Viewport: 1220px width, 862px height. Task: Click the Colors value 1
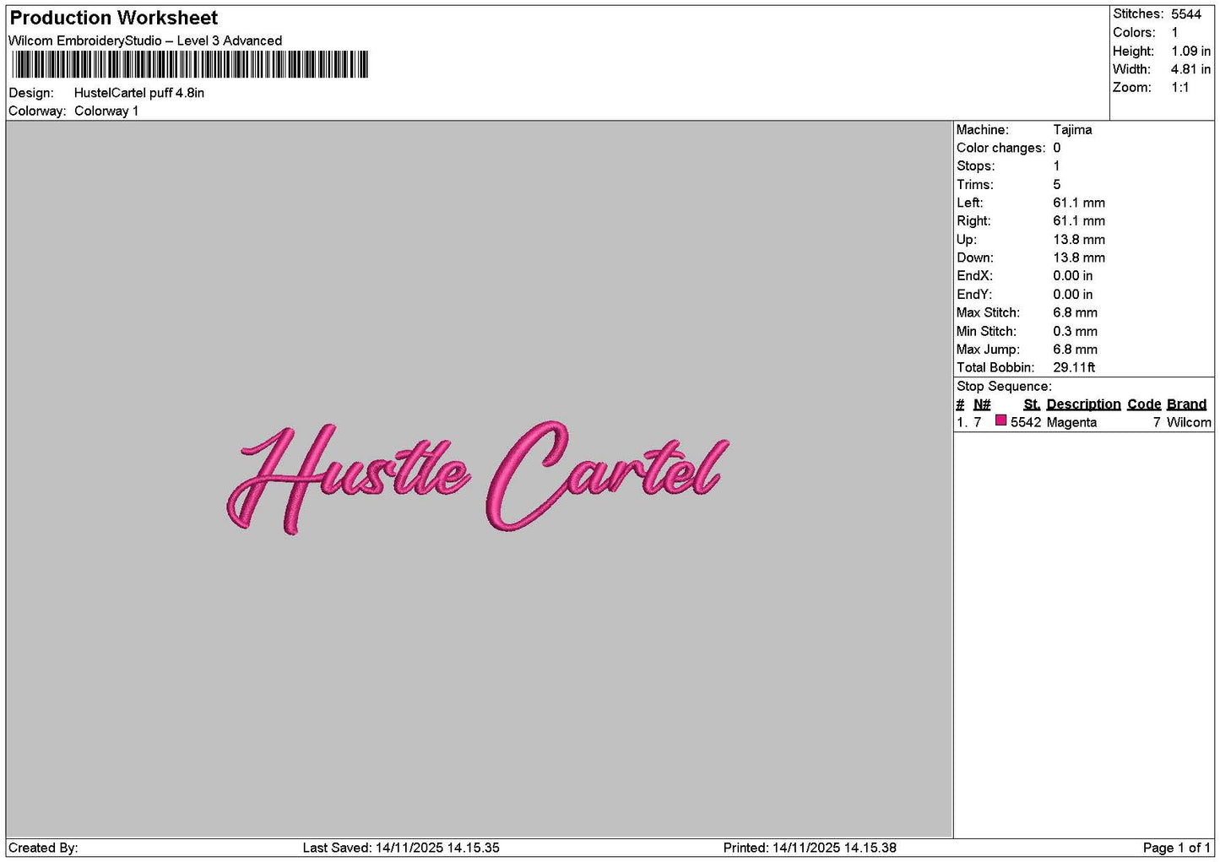[1174, 33]
